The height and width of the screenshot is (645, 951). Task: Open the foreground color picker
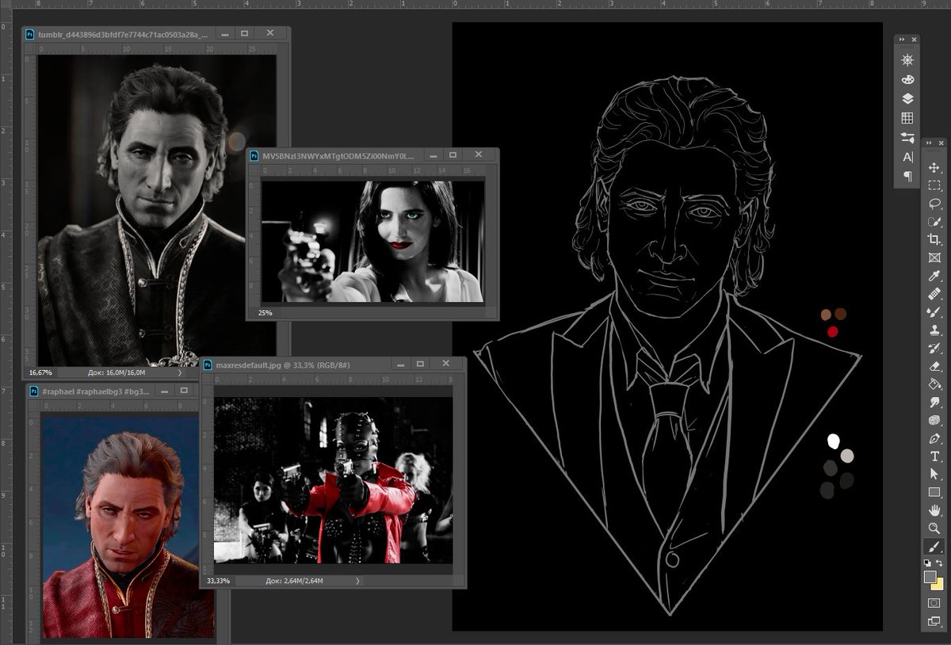pos(930,577)
